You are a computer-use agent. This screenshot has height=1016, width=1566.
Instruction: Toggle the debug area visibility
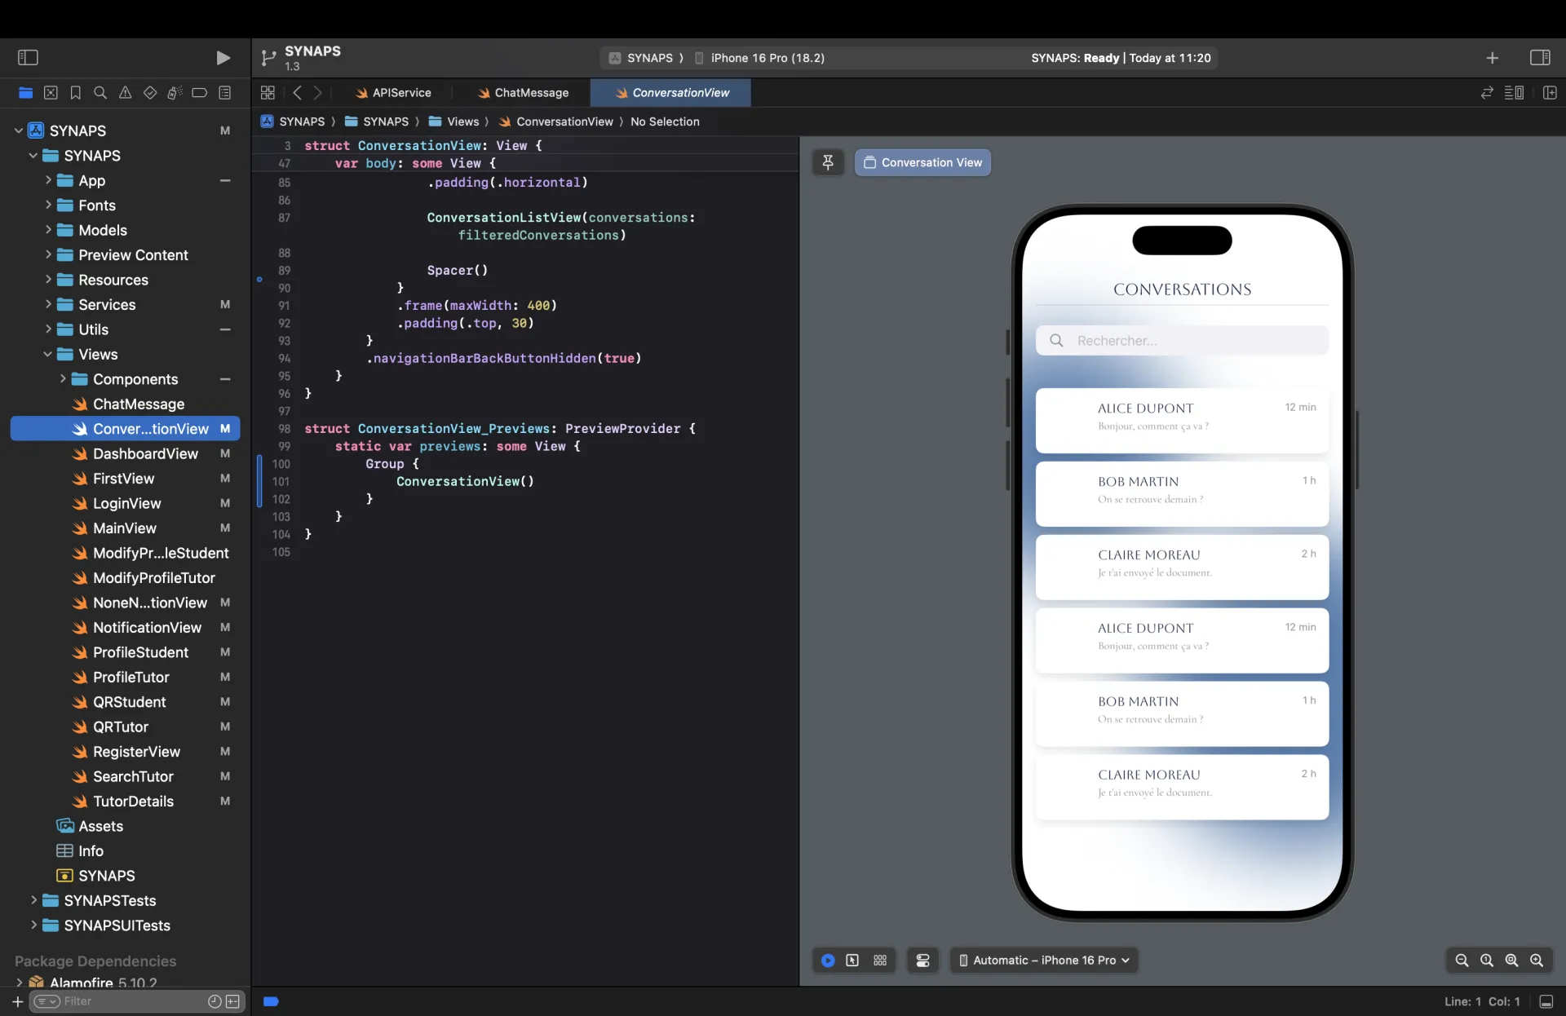1546,1001
